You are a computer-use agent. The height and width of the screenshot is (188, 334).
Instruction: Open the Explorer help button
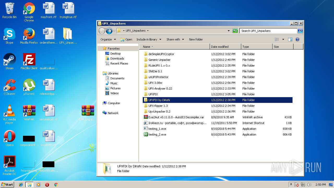click(297, 39)
